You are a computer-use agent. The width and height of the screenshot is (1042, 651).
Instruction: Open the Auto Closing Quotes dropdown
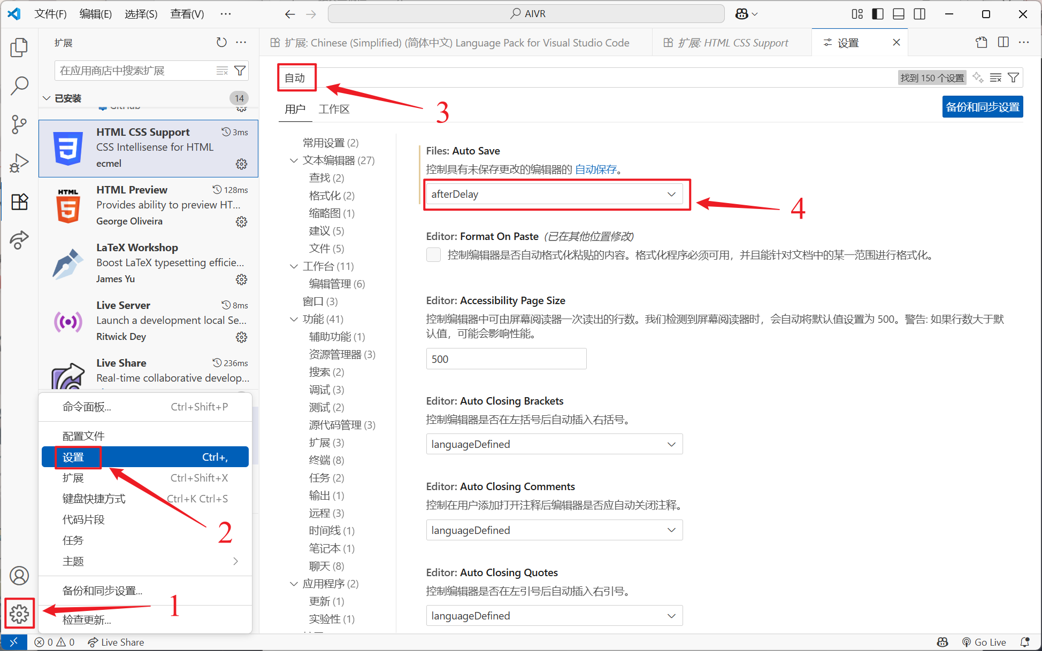(554, 616)
